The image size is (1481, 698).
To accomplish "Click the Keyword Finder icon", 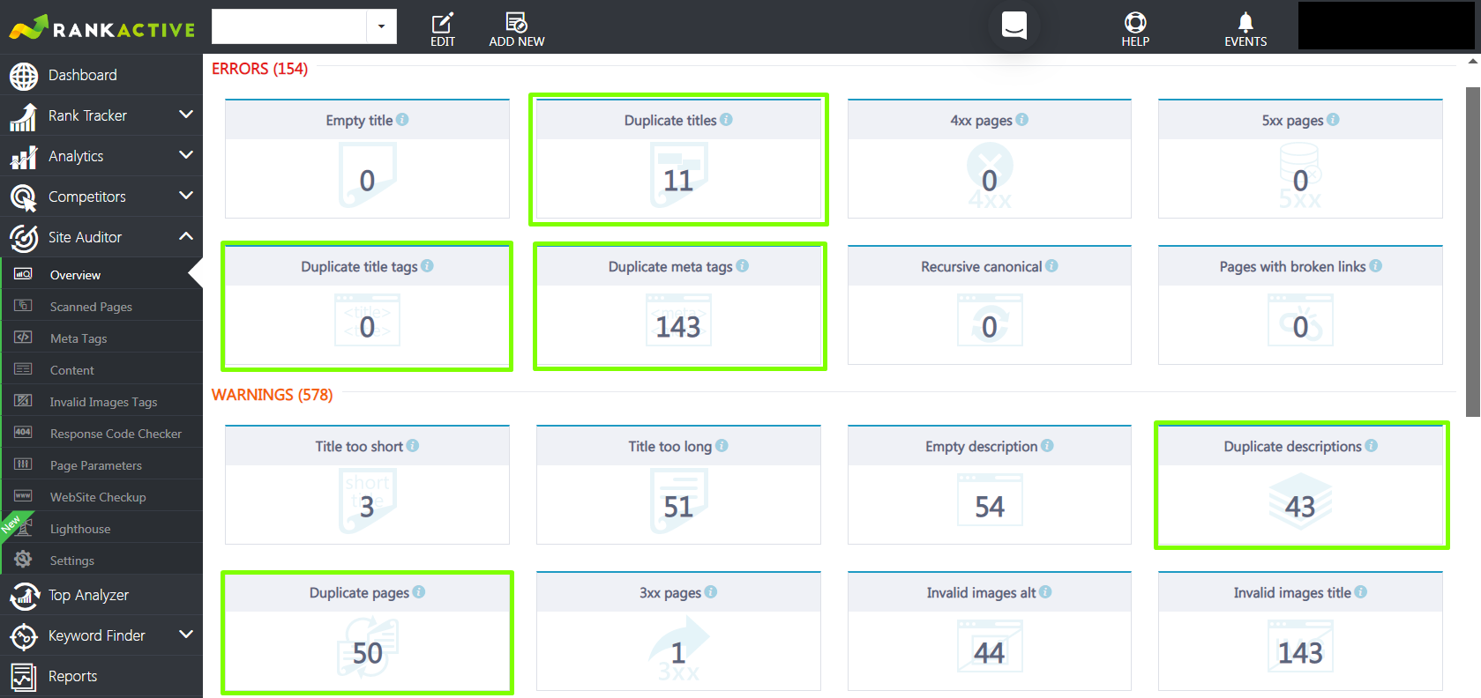I will click(x=24, y=636).
